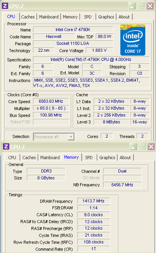Click the memory type value 'DDR3'
This screenshot has height=253, width=156.
pos(46,171)
